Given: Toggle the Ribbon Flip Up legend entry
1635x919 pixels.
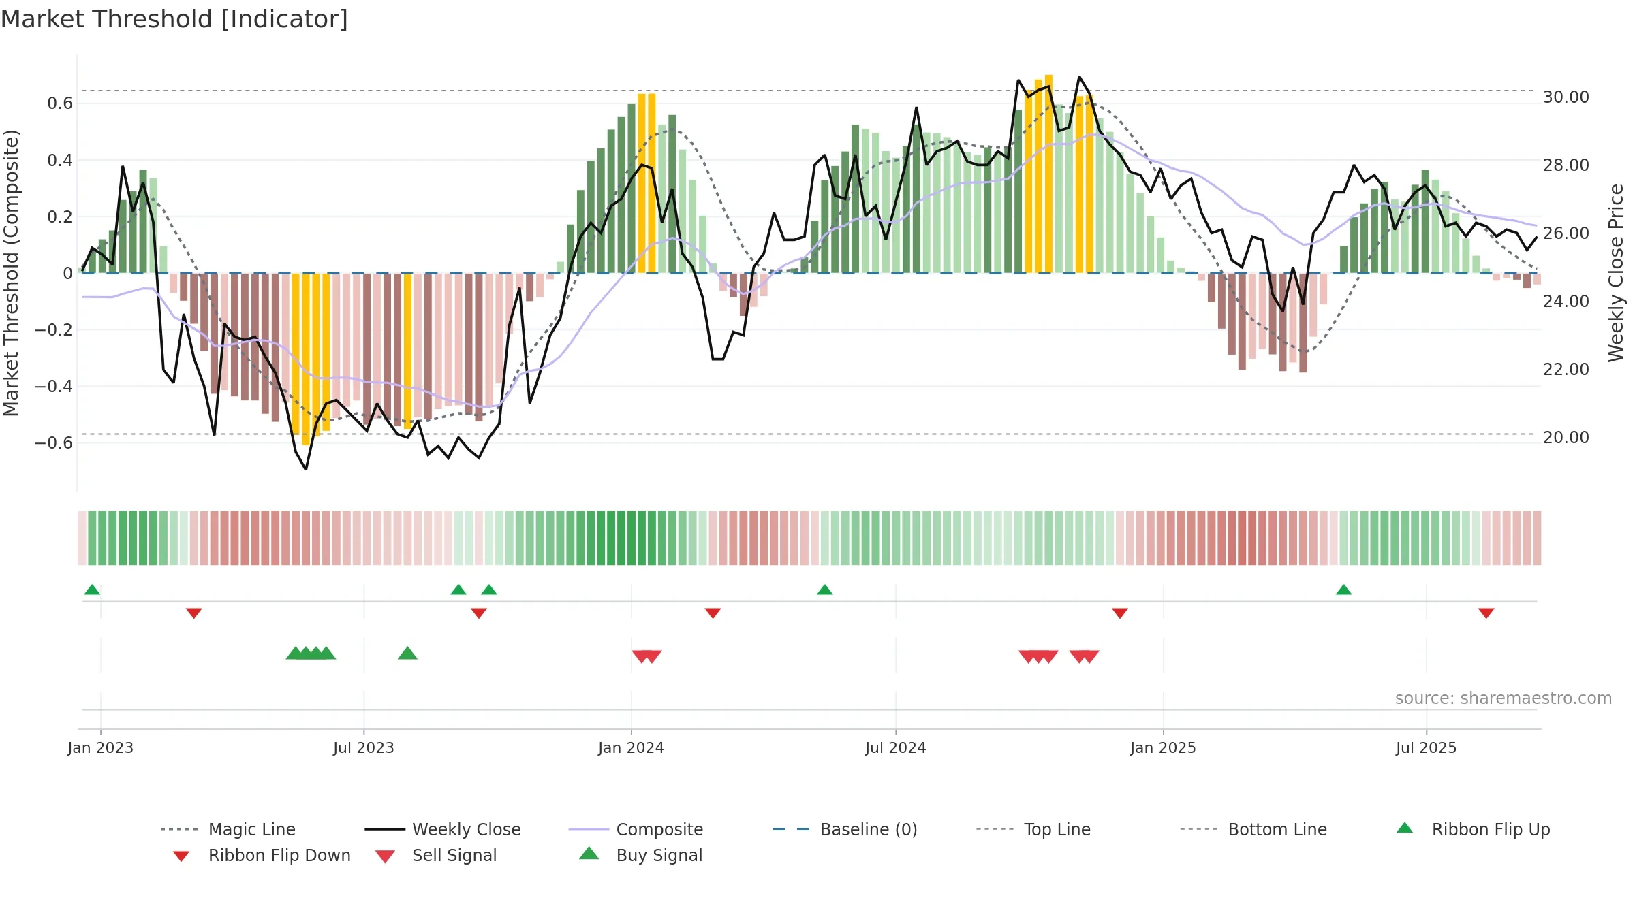Looking at the screenshot, I should point(1473,829).
